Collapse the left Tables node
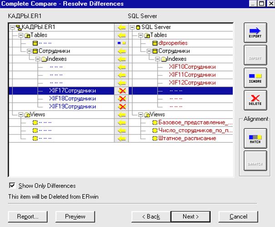The height and width of the screenshot is (227, 275). [21, 35]
